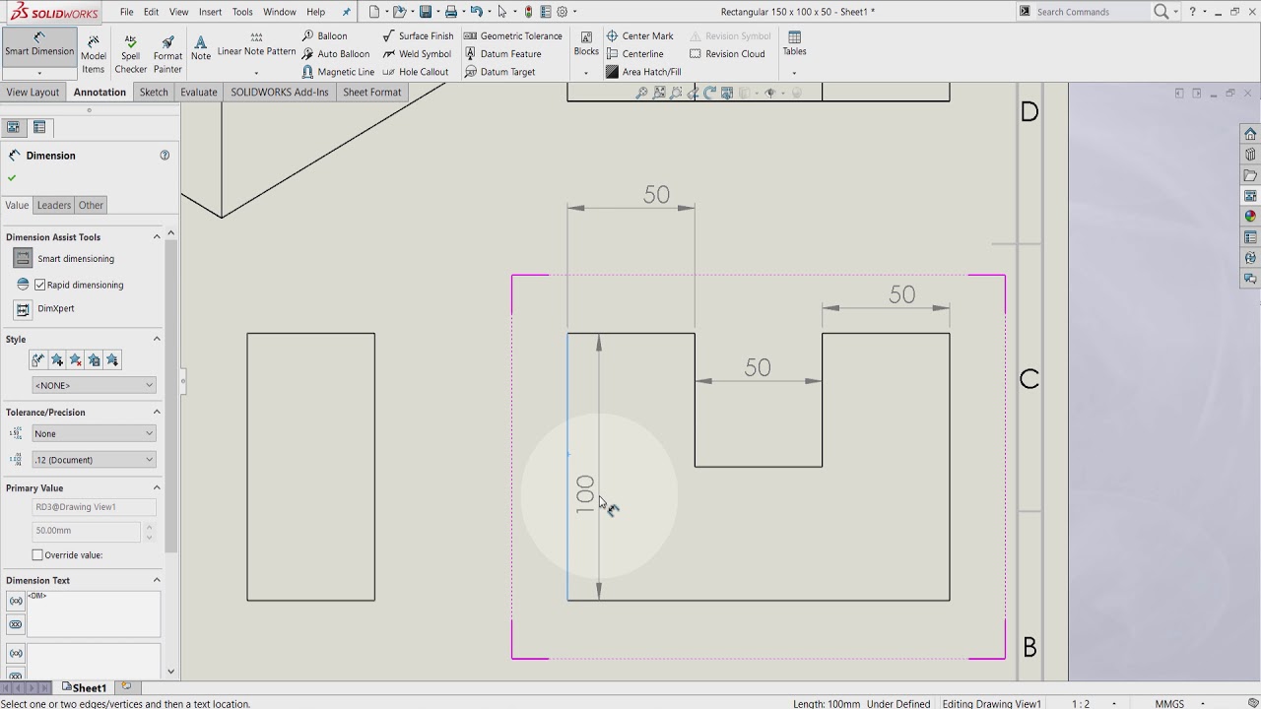Open the Tools menu
Image resolution: width=1261 pixels, height=709 pixels.
(x=242, y=12)
